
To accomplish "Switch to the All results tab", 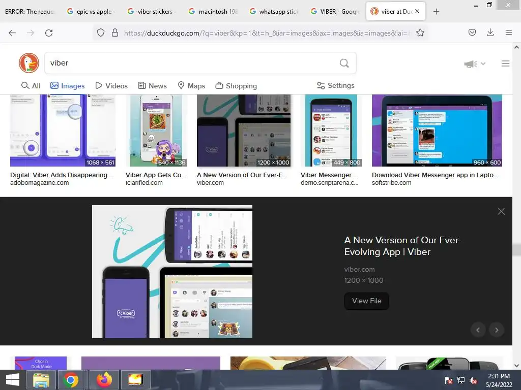I will tap(31, 86).
